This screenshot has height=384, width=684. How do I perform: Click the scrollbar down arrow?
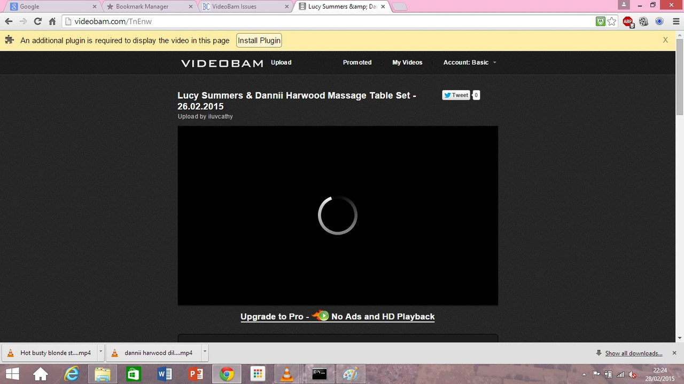tap(680, 338)
